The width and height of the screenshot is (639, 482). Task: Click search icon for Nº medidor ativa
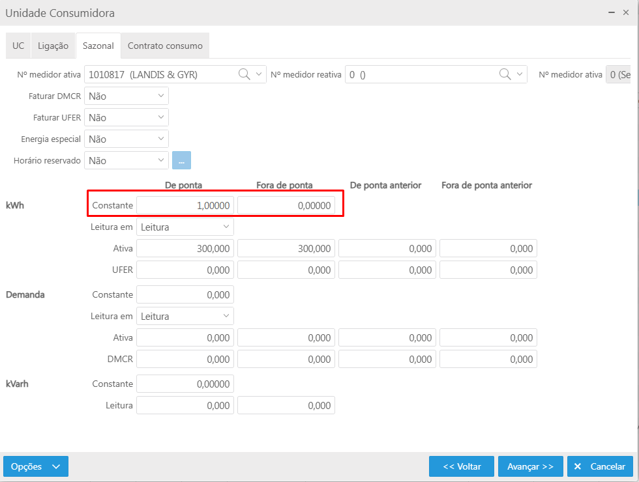(x=244, y=74)
